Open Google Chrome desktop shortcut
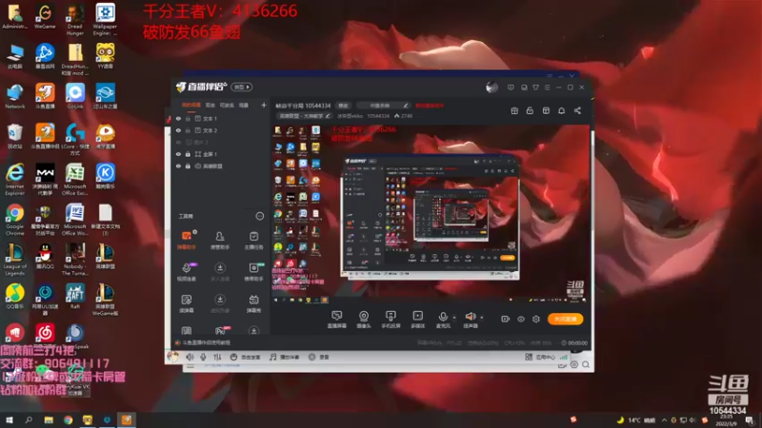 (14, 220)
